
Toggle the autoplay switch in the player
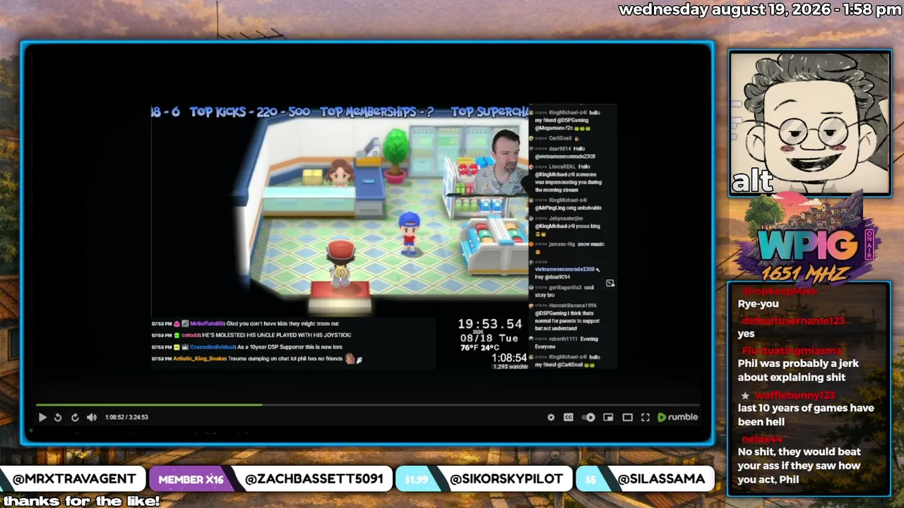[x=588, y=417]
